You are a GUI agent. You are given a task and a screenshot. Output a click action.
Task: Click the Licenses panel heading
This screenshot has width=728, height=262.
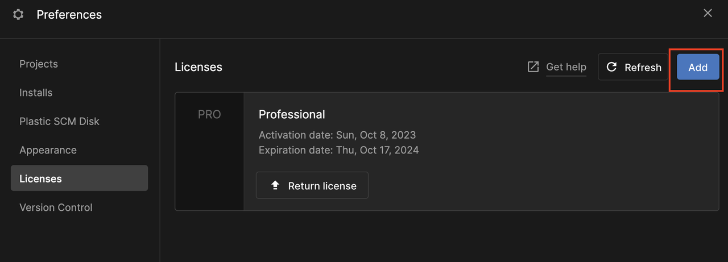(x=198, y=67)
